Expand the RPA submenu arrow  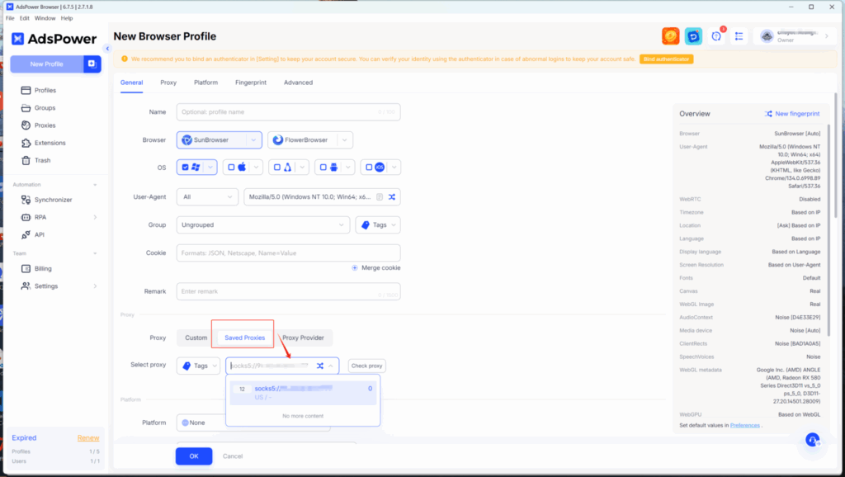(x=96, y=217)
